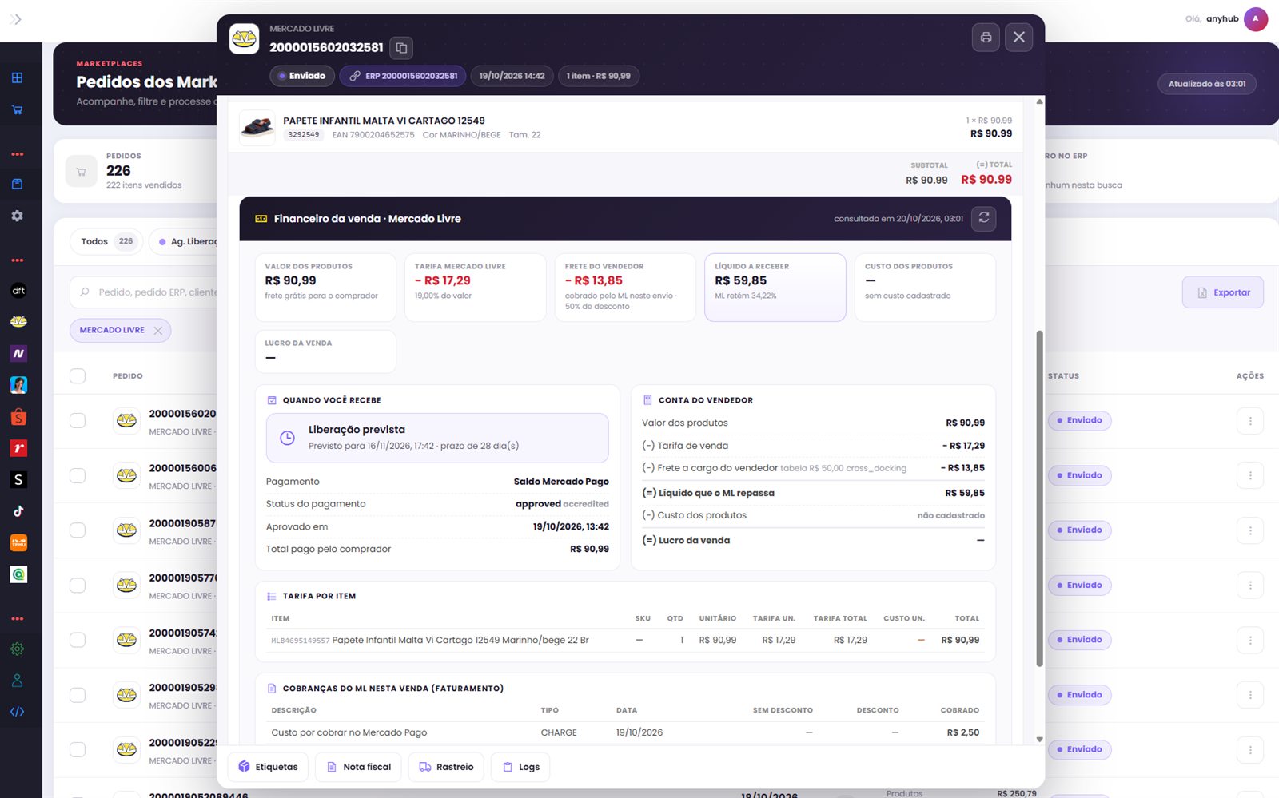Open actions menu for first Enviado row
Image resolution: width=1279 pixels, height=798 pixels.
click(x=1250, y=421)
